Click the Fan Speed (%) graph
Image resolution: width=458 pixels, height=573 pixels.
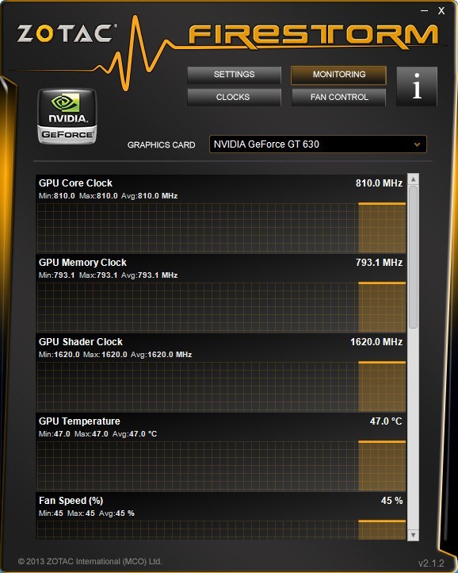tap(221, 530)
